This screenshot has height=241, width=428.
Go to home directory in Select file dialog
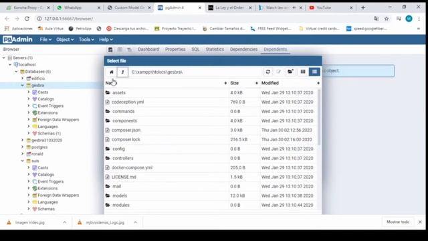pos(112,72)
